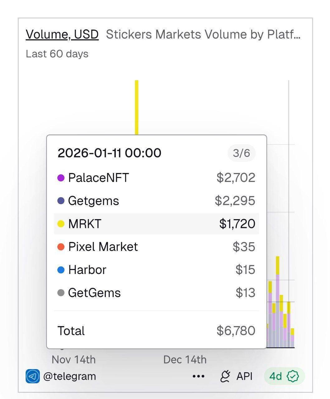This screenshot has height=399, width=330.
Task: Click the Stickers Markets Volume chart title
Action: click(x=203, y=34)
